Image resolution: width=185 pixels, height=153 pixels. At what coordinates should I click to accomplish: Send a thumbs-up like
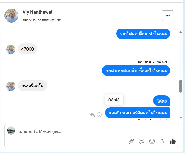click(x=172, y=141)
